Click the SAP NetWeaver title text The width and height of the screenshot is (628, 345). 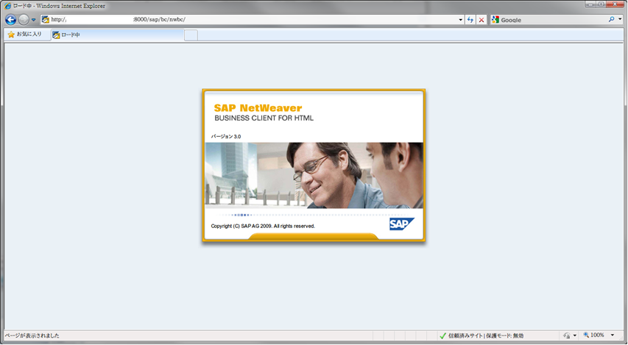tap(258, 107)
